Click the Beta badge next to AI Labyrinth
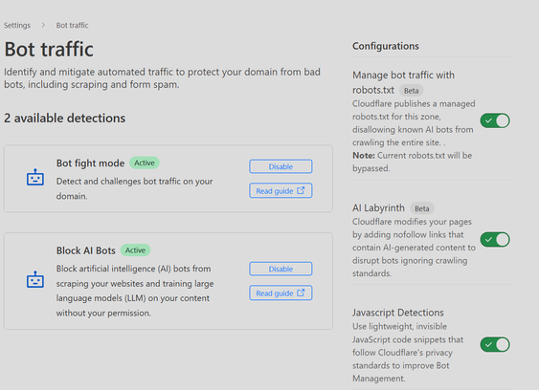The image size is (539, 390). 422,208
